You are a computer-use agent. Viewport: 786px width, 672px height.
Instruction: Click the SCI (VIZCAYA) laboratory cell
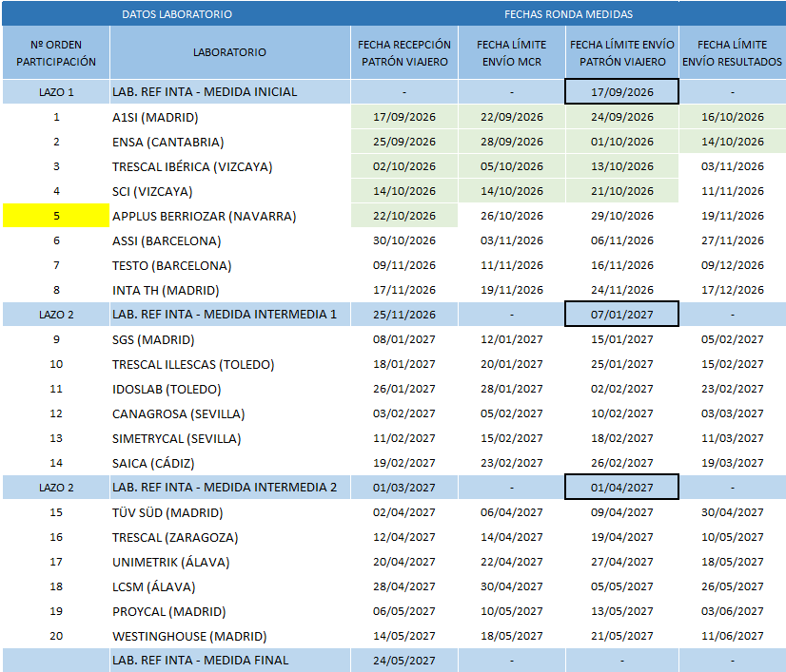click(x=229, y=191)
